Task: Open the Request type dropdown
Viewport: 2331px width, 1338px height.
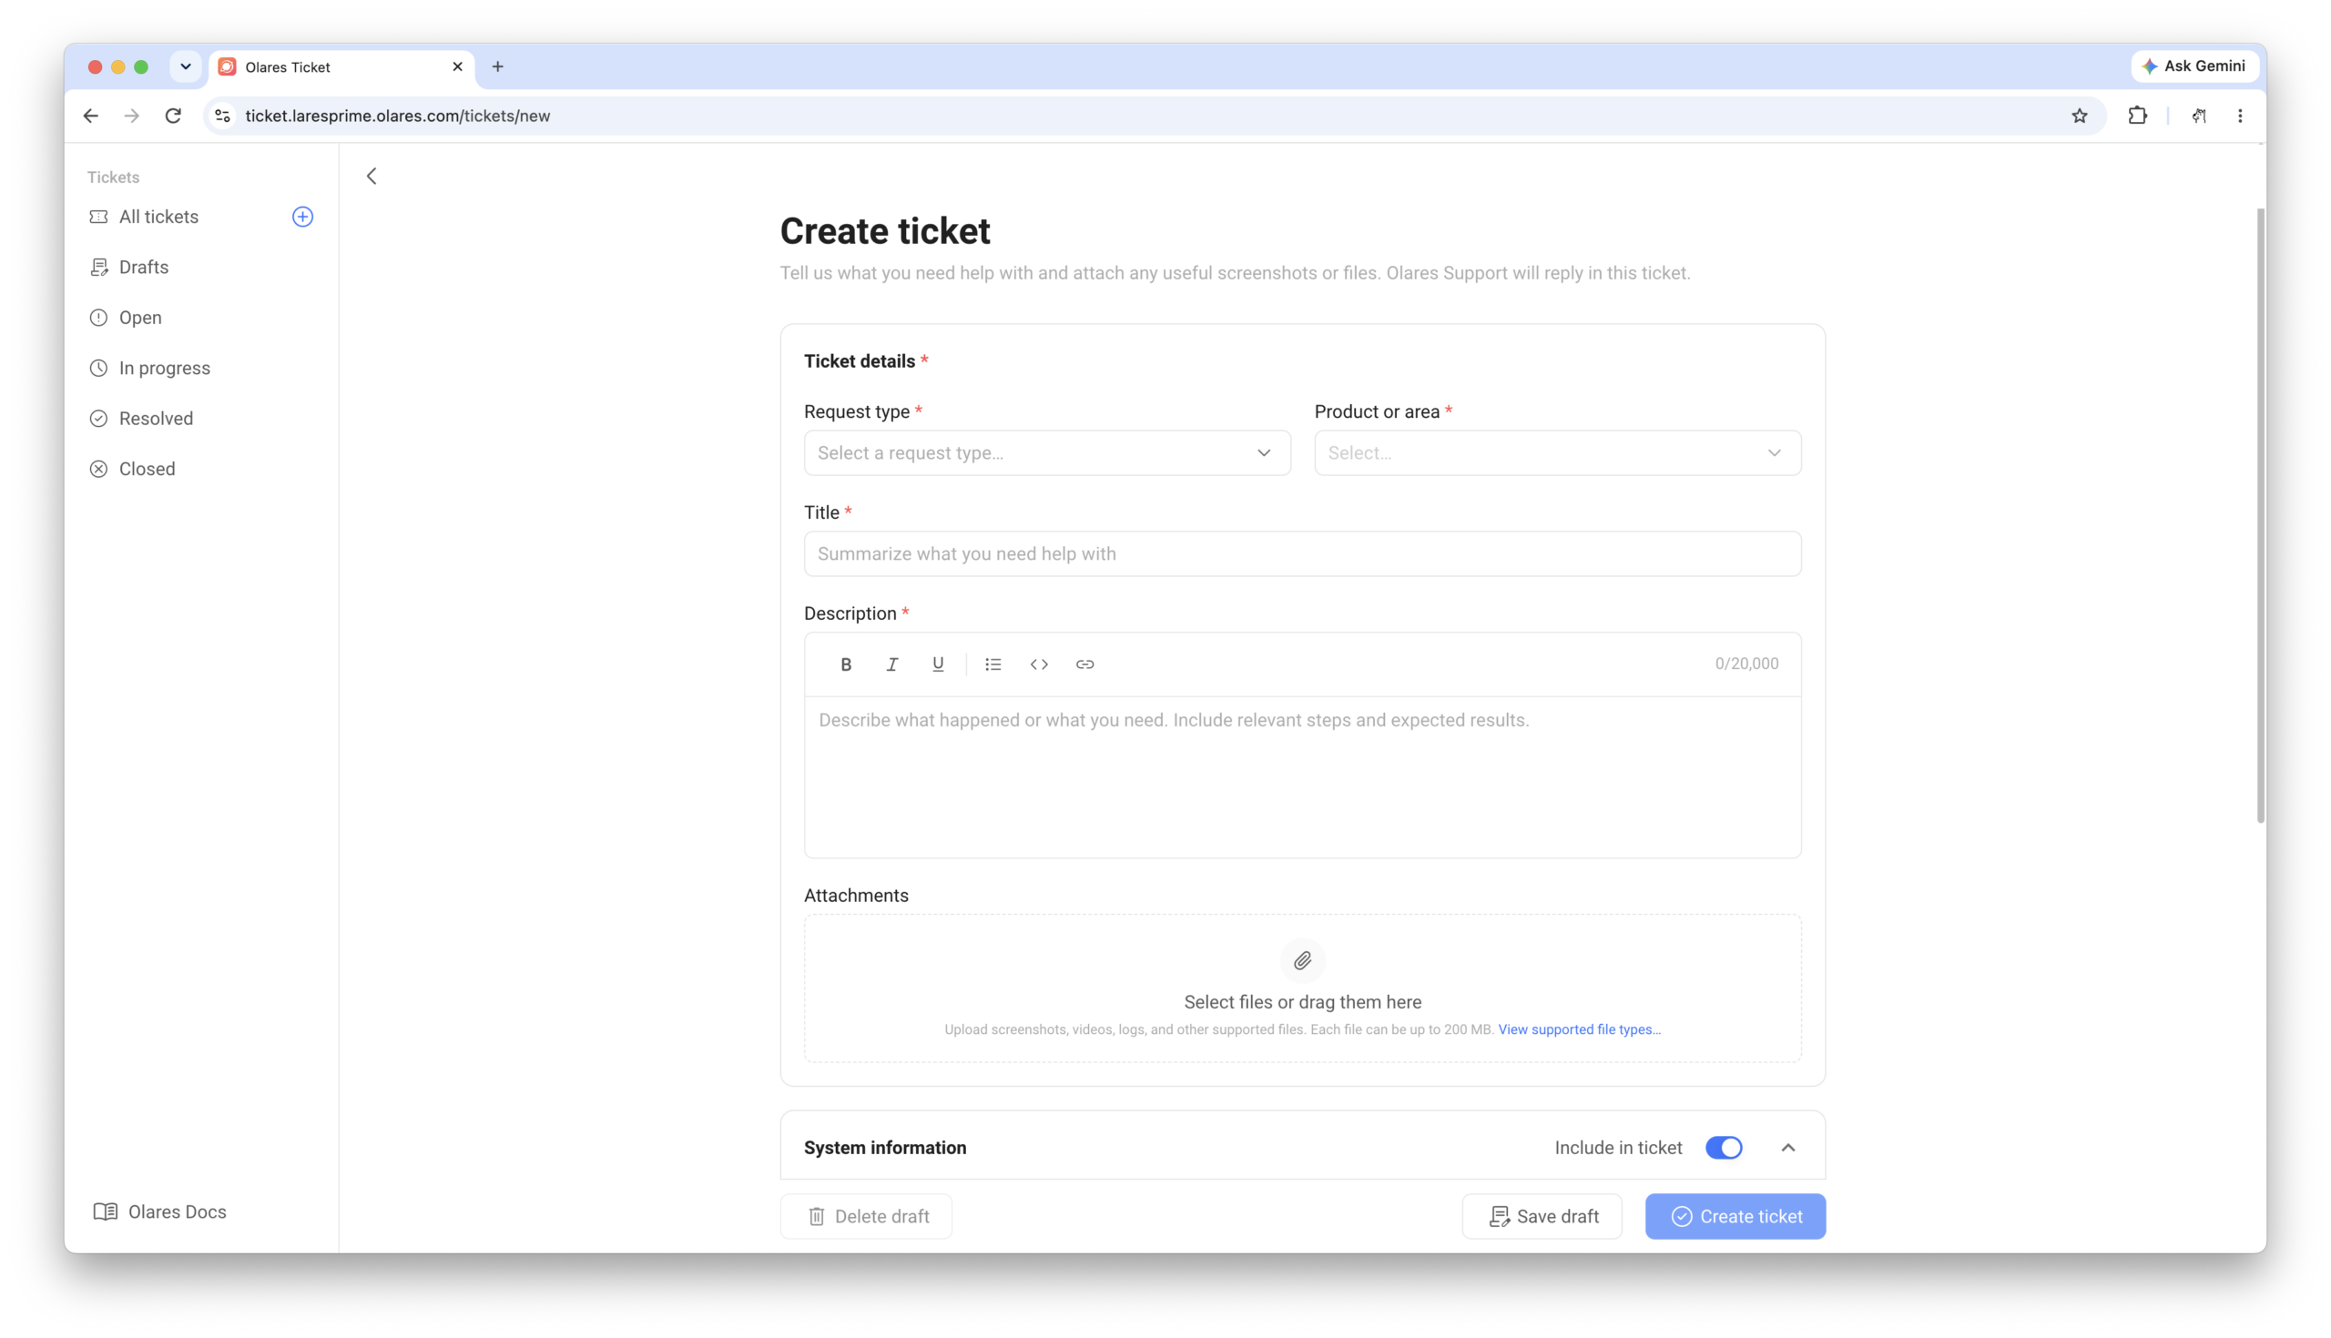Action: [x=1047, y=452]
